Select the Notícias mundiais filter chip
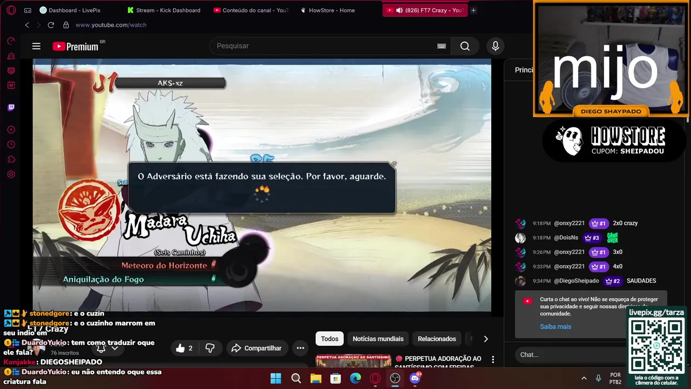Viewport: 691px width, 389px height. point(378,339)
